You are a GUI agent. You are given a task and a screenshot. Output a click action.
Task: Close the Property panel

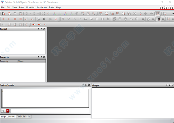[x=44, y=57]
